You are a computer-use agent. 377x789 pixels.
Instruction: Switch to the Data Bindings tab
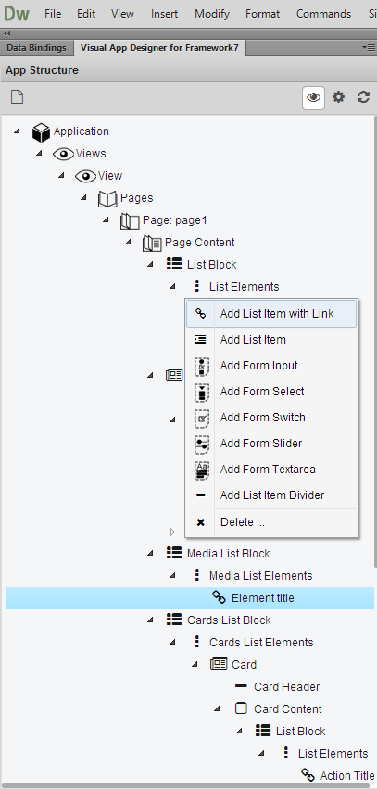click(36, 48)
